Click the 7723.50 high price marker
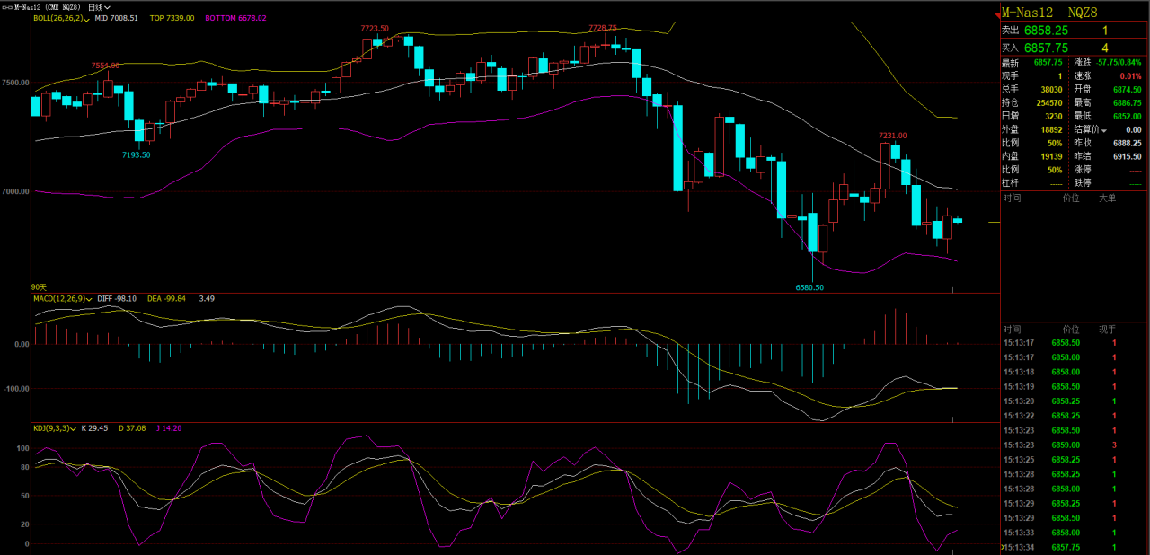The width and height of the screenshot is (1150, 555). point(375,29)
